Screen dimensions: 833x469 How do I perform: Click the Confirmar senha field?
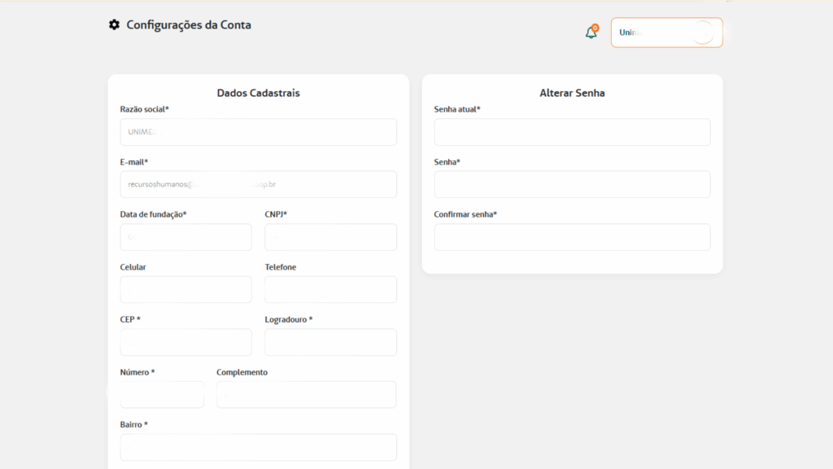(572, 237)
